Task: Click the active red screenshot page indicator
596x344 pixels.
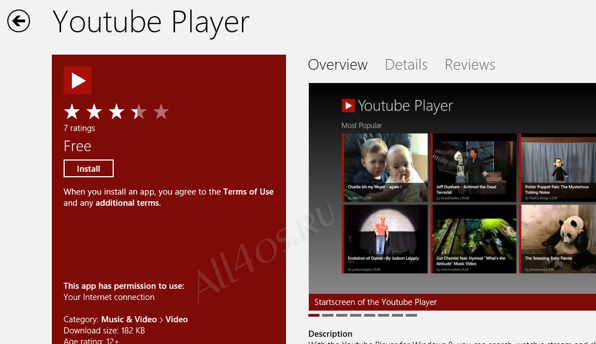Action: click(313, 315)
